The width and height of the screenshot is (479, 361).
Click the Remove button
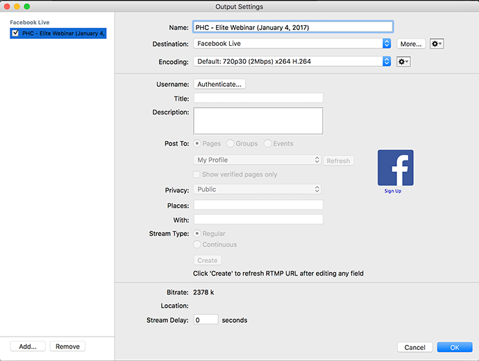[x=67, y=346]
